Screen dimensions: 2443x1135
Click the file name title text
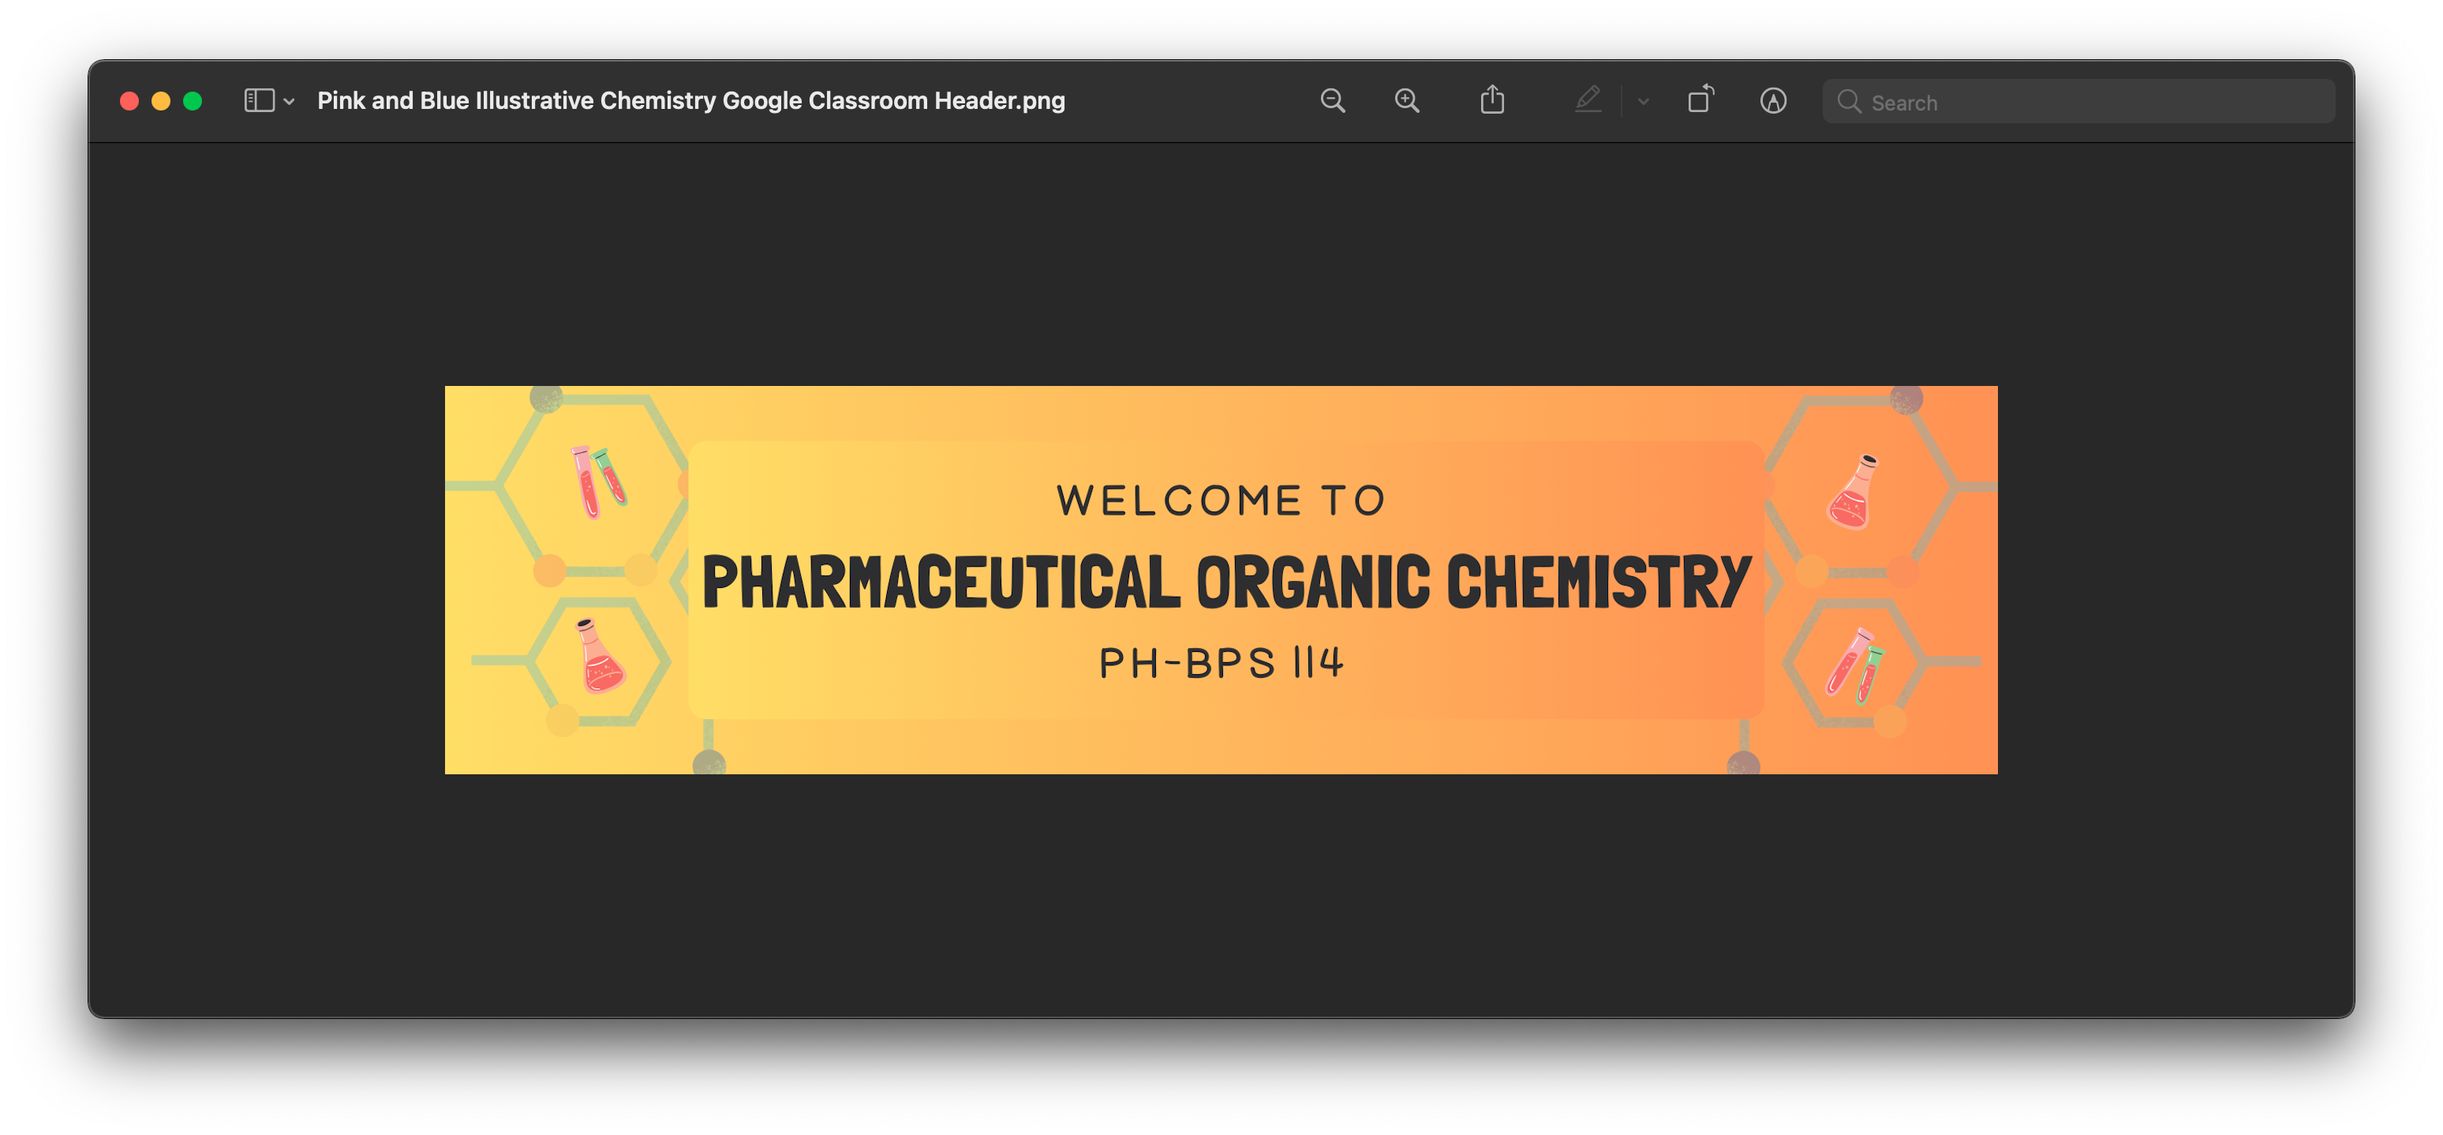coord(690,100)
